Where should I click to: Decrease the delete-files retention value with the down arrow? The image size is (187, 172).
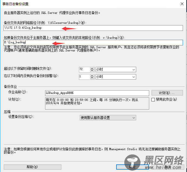point(92,71)
